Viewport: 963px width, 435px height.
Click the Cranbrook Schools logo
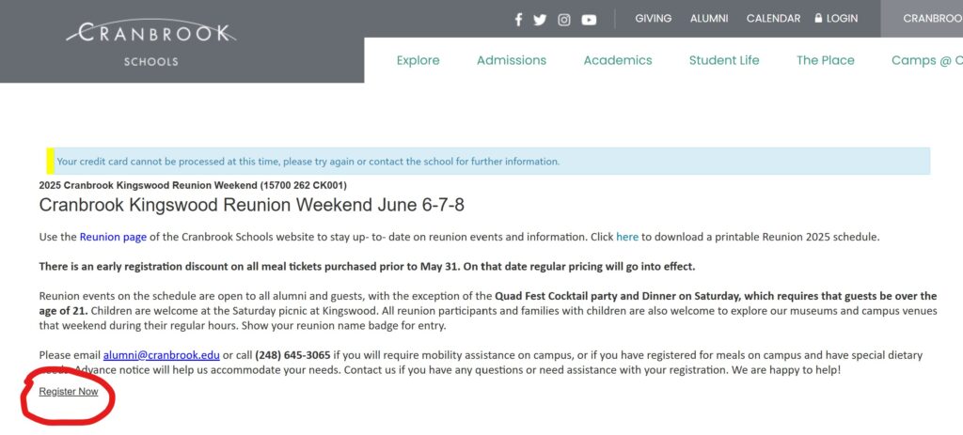pos(151,41)
